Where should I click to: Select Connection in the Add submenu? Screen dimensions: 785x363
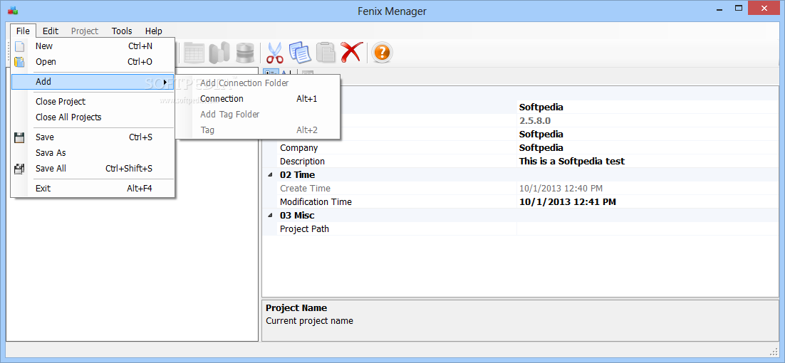259,99
